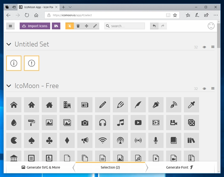
Task: Deselect the exclamation circle icon
Action: pyautogui.click(x=31, y=63)
